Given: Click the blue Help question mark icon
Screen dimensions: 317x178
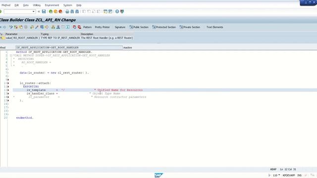Looking at the screenshot, I should click(117, 11).
